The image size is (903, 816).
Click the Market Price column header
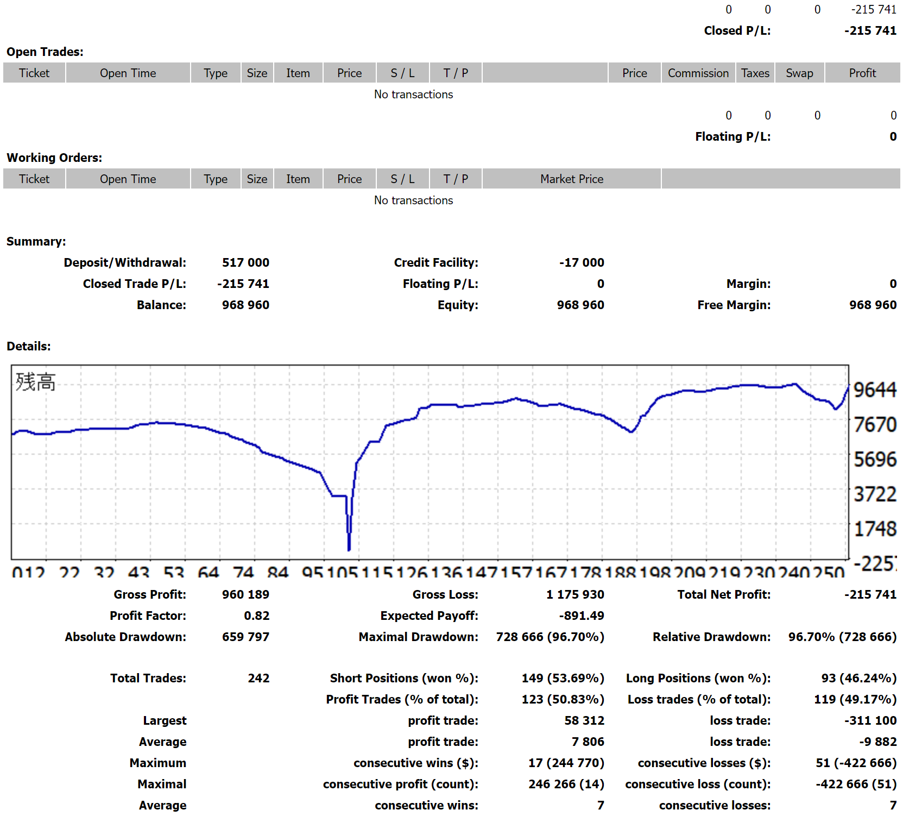coord(572,179)
